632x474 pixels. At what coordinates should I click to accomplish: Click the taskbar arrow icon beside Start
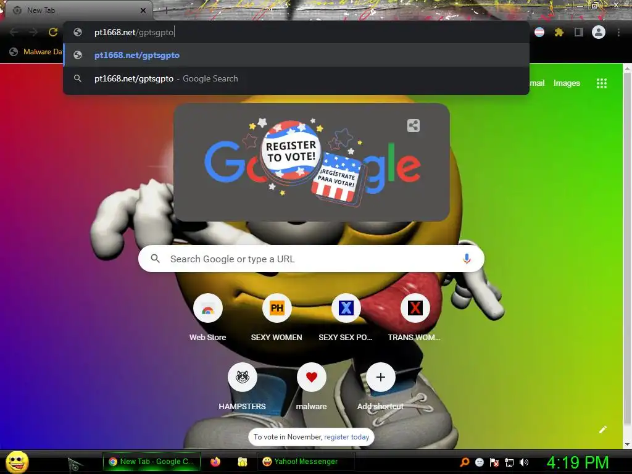point(75,465)
